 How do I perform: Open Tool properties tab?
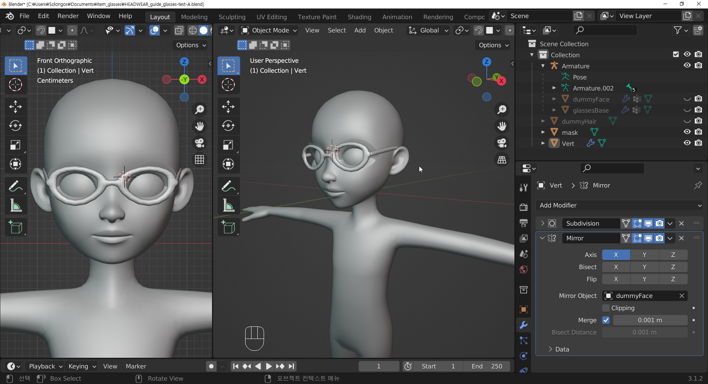click(524, 188)
